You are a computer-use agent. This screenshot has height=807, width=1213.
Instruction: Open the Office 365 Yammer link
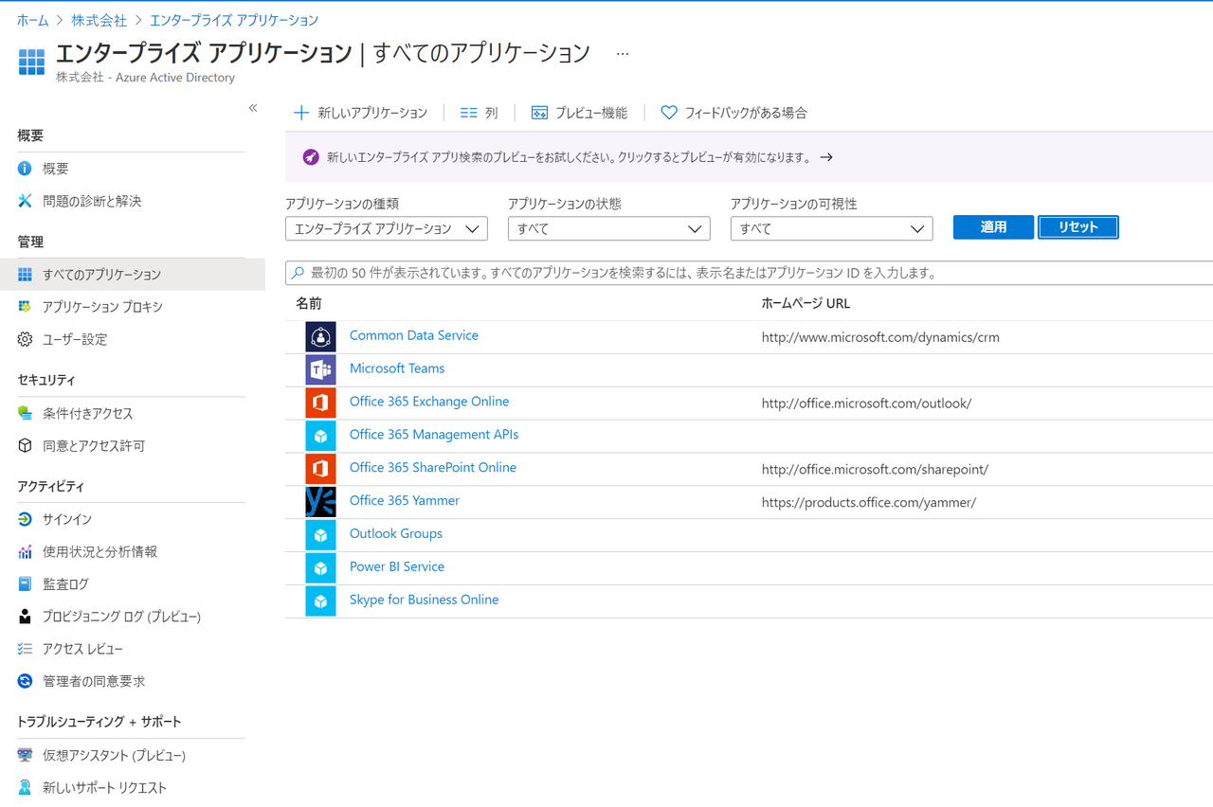405,501
